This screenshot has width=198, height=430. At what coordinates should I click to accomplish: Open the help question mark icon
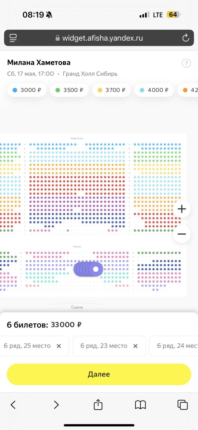point(186,63)
